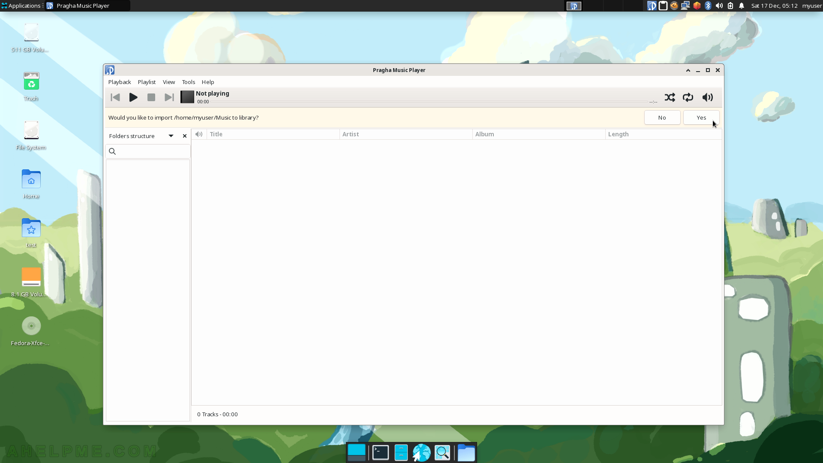Sort playlist by Album column
This screenshot has height=463, width=823.
(539, 134)
